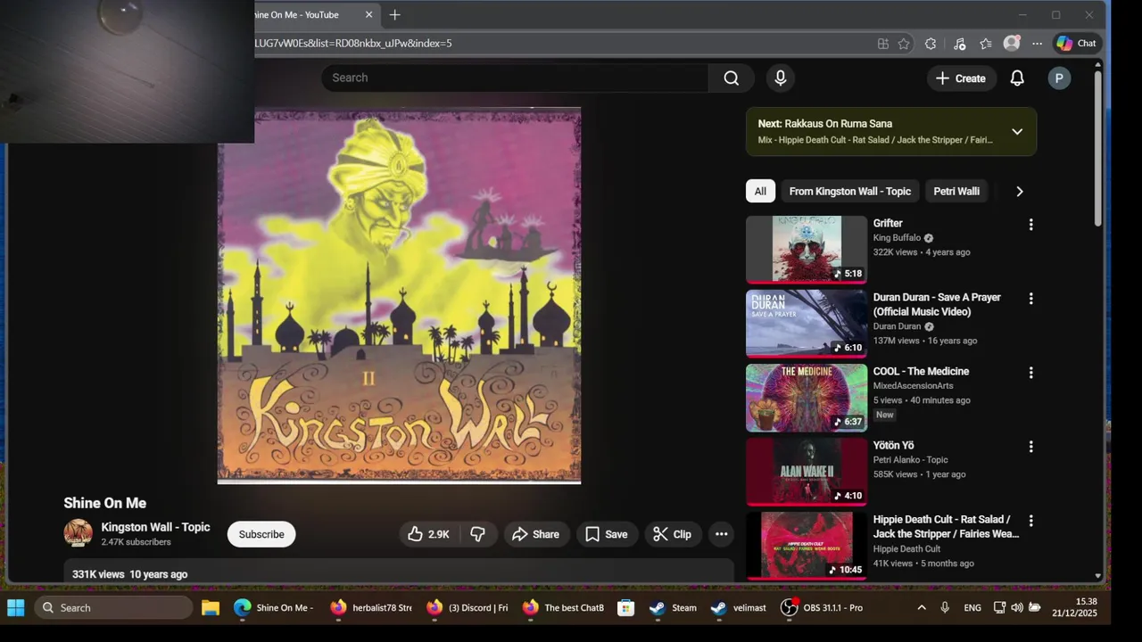Open Grifter video title link
1142x642 pixels.
pyautogui.click(x=888, y=223)
